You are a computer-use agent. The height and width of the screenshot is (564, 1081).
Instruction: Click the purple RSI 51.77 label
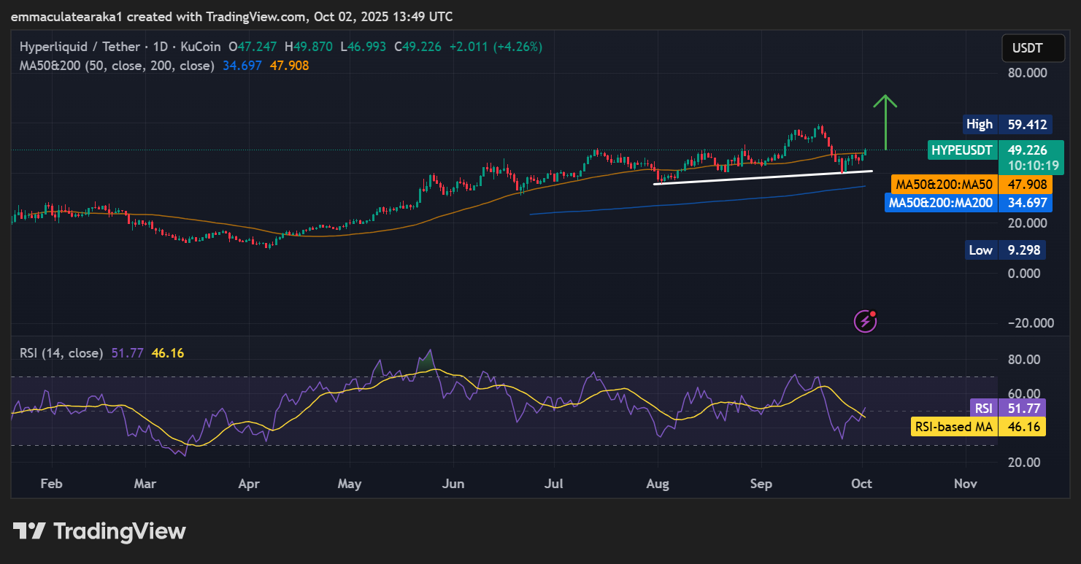(x=981, y=408)
